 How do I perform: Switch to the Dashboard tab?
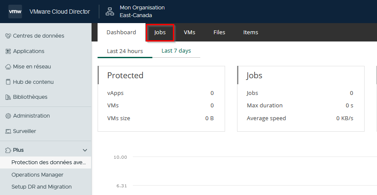pos(121,32)
